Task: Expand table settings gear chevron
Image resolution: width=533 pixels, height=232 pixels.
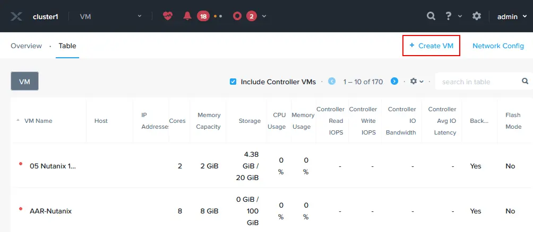Action: (x=422, y=82)
